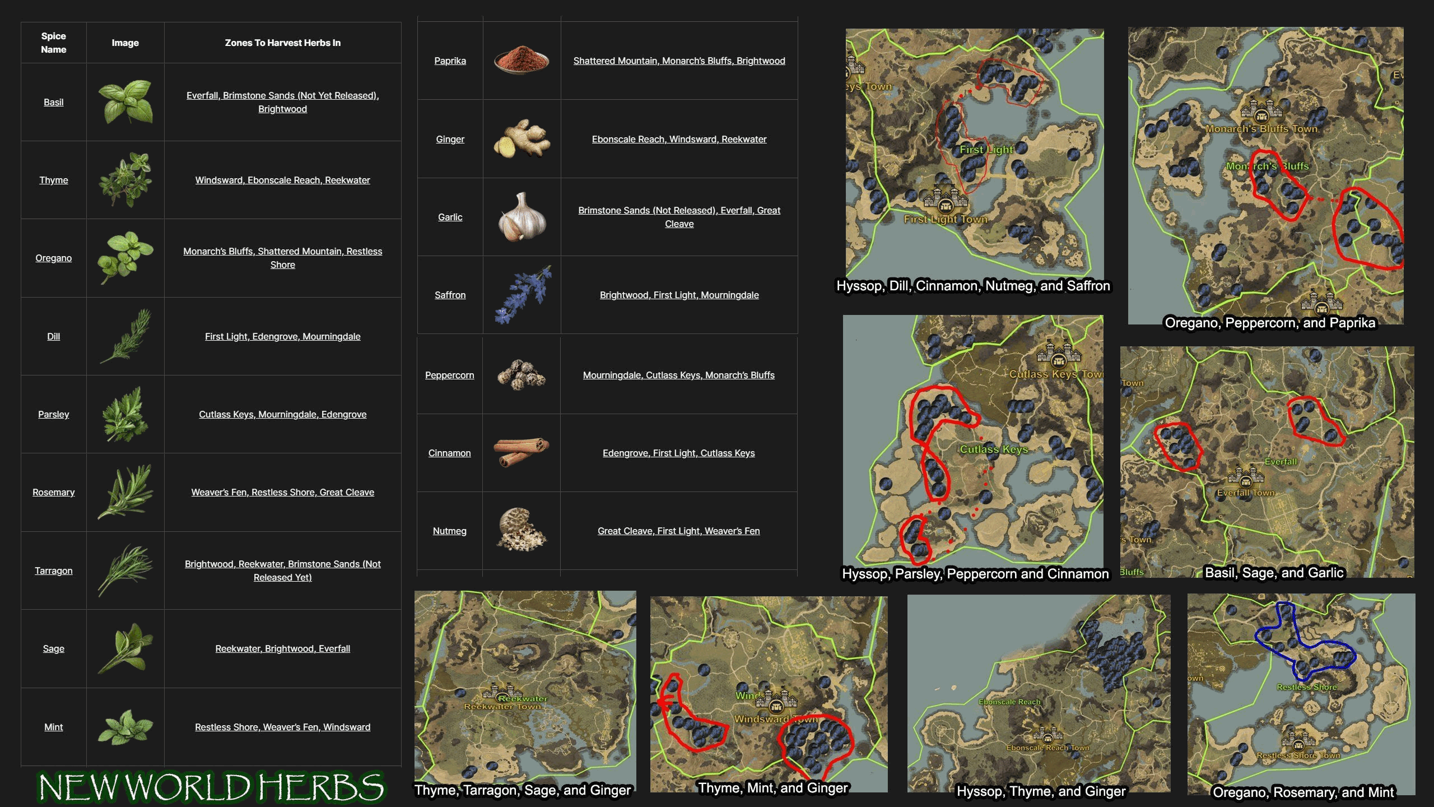Open the Saffron spice name link

(x=450, y=295)
